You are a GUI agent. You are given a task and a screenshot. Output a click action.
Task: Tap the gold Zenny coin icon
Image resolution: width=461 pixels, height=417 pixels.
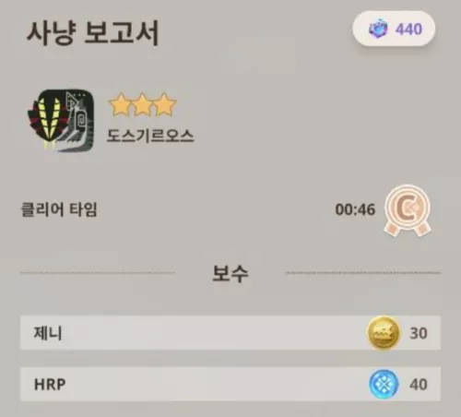coord(384,333)
